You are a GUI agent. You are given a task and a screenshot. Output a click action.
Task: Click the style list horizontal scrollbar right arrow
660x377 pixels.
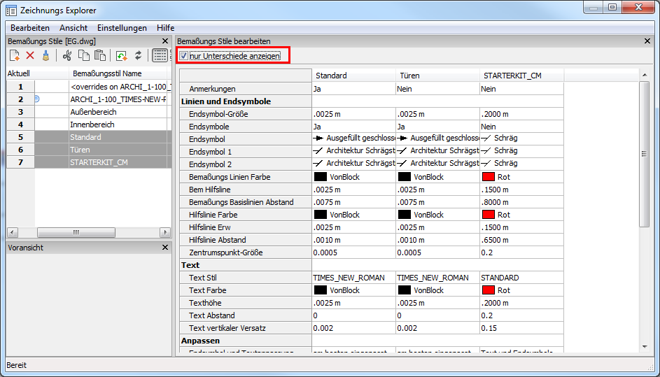tap(165, 232)
